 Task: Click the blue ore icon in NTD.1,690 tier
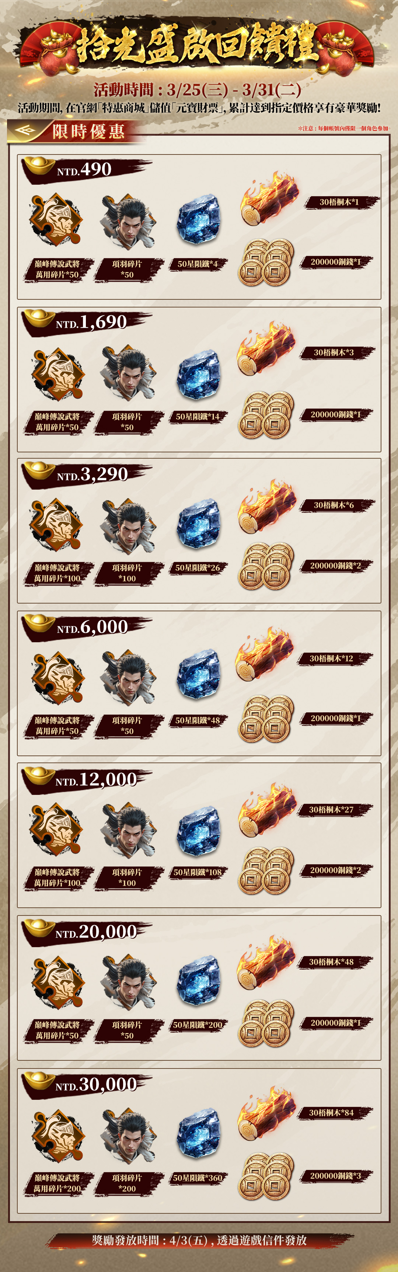click(199, 373)
